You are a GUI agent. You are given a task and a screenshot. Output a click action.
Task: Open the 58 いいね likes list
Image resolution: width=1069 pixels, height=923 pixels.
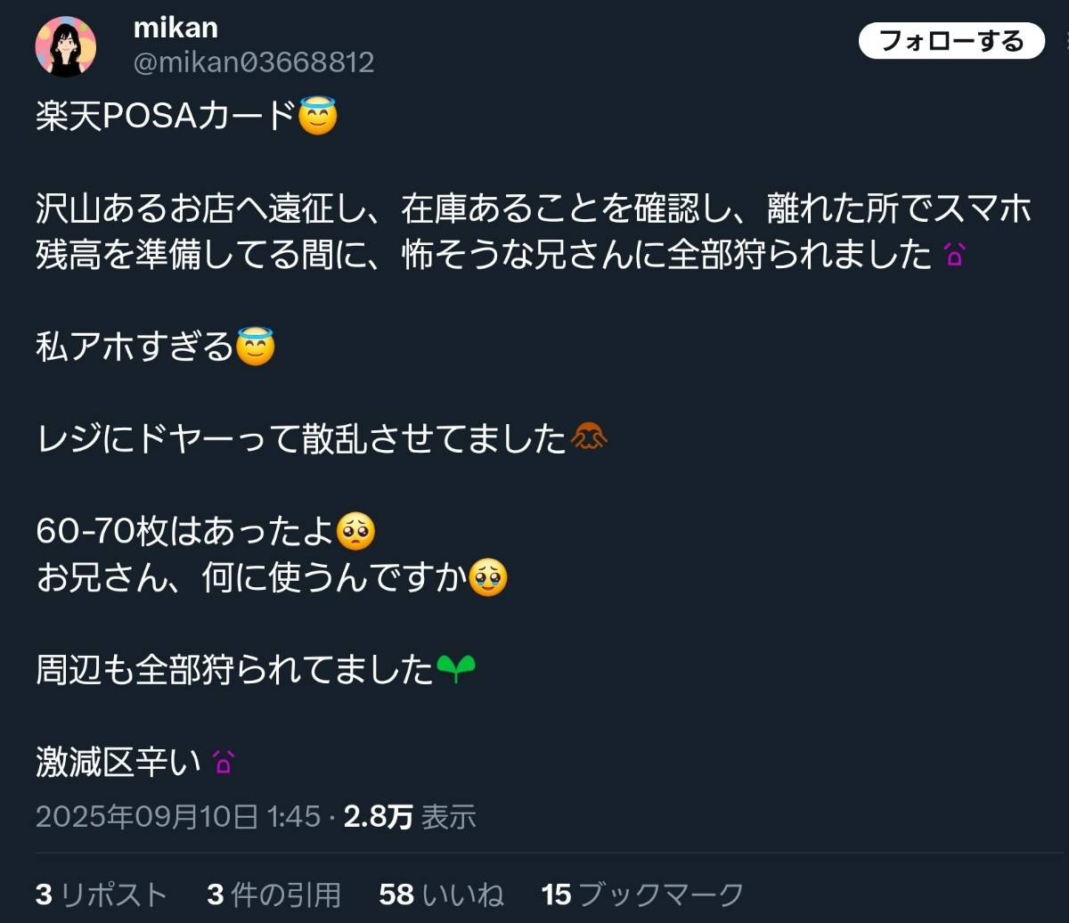coord(441,894)
